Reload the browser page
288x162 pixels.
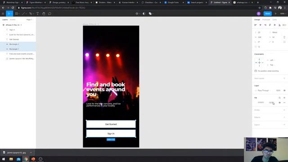pyautogui.click(x=13, y=8)
